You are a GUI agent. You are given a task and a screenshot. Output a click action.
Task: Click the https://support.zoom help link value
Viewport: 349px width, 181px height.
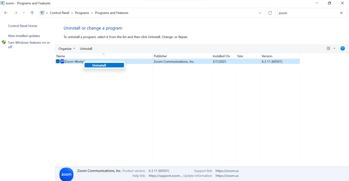click(x=166, y=176)
